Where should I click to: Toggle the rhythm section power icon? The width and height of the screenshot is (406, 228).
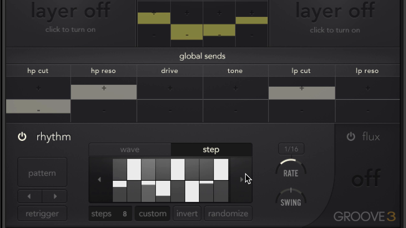22,137
